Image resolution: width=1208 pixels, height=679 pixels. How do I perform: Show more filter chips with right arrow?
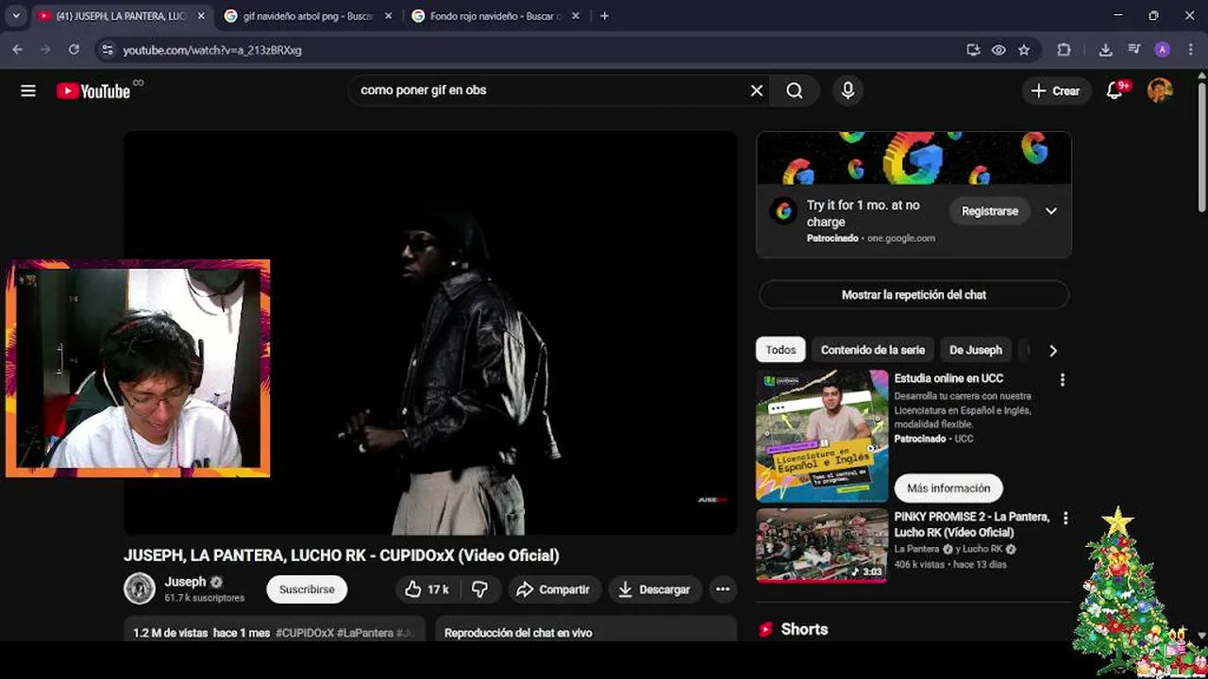(x=1053, y=351)
